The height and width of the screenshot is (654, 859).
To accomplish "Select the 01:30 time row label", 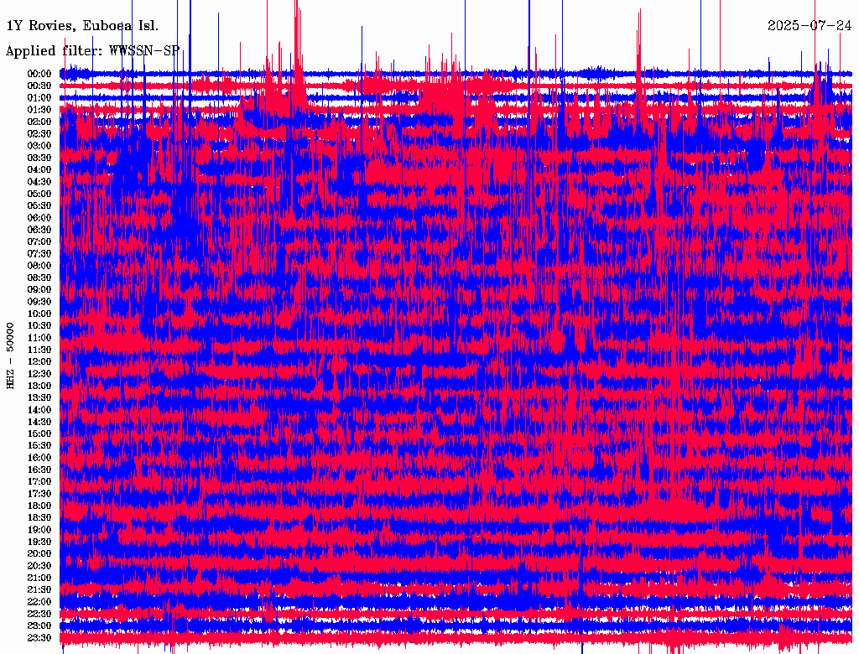I will pyautogui.click(x=39, y=110).
